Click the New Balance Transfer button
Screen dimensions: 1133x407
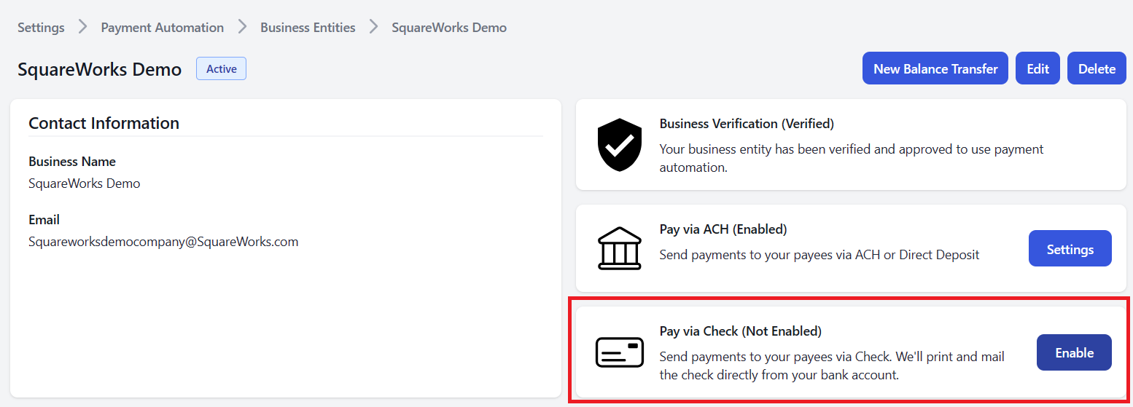click(935, 68)
